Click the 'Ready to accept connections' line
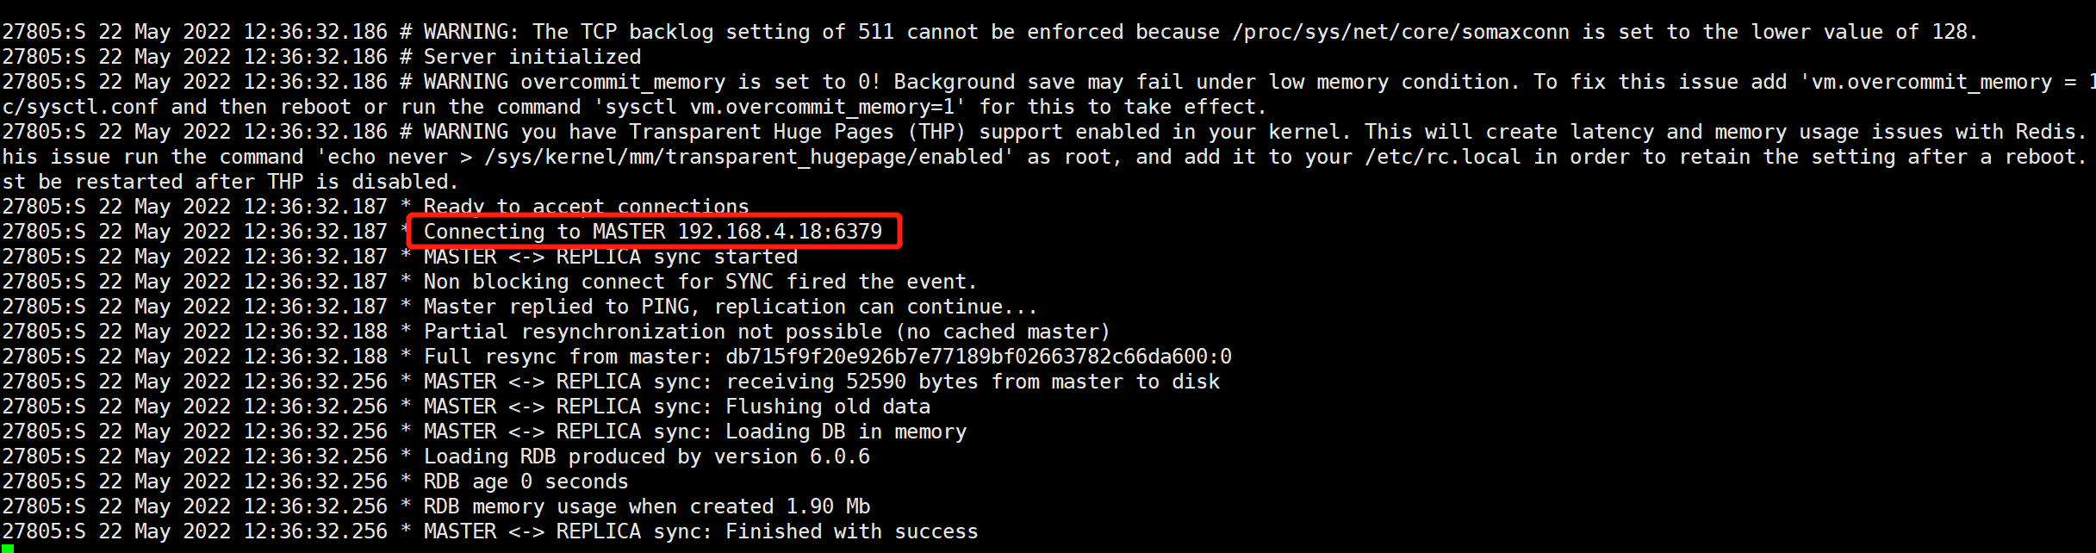2096x553 pixels. click(x=586, y=207)
